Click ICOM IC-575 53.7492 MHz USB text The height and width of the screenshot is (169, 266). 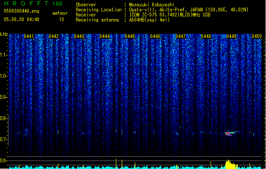click(170, 15)
